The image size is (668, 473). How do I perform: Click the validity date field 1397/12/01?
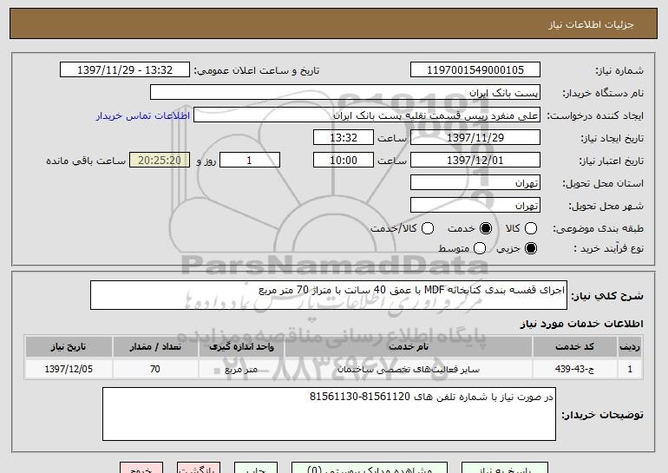(475, 161)
